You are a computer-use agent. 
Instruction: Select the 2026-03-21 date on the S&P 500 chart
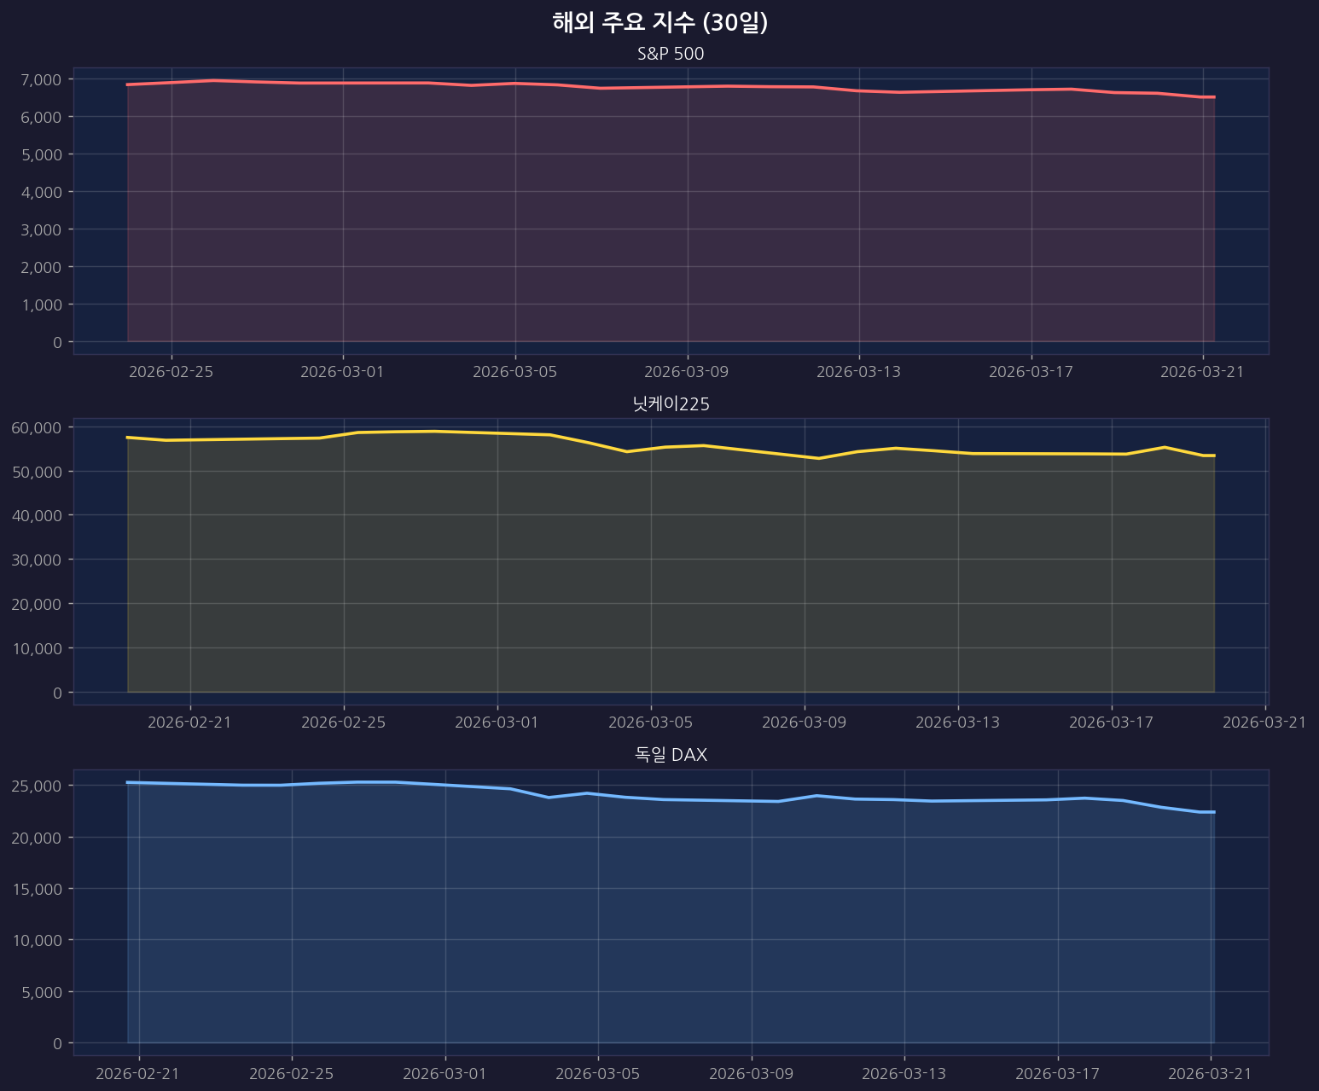click(x=1202, y=372)
